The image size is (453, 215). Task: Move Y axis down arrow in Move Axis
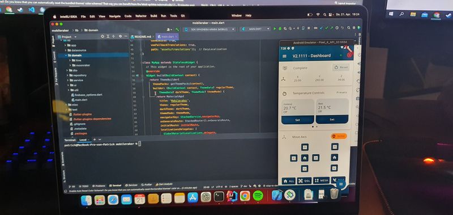[305, 168]
